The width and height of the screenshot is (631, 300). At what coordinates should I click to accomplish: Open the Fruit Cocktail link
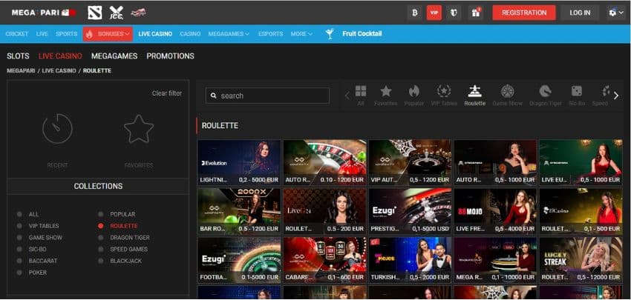pyautogui.click(x=362, y=34)
